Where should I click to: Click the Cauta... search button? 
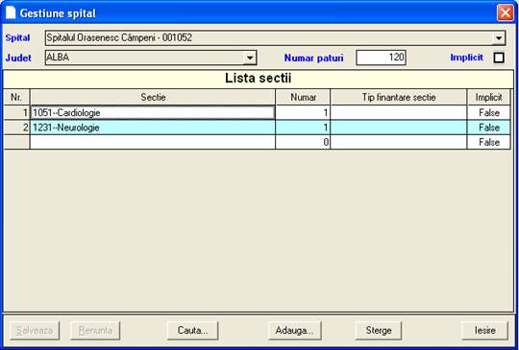(x=192, y=331)
